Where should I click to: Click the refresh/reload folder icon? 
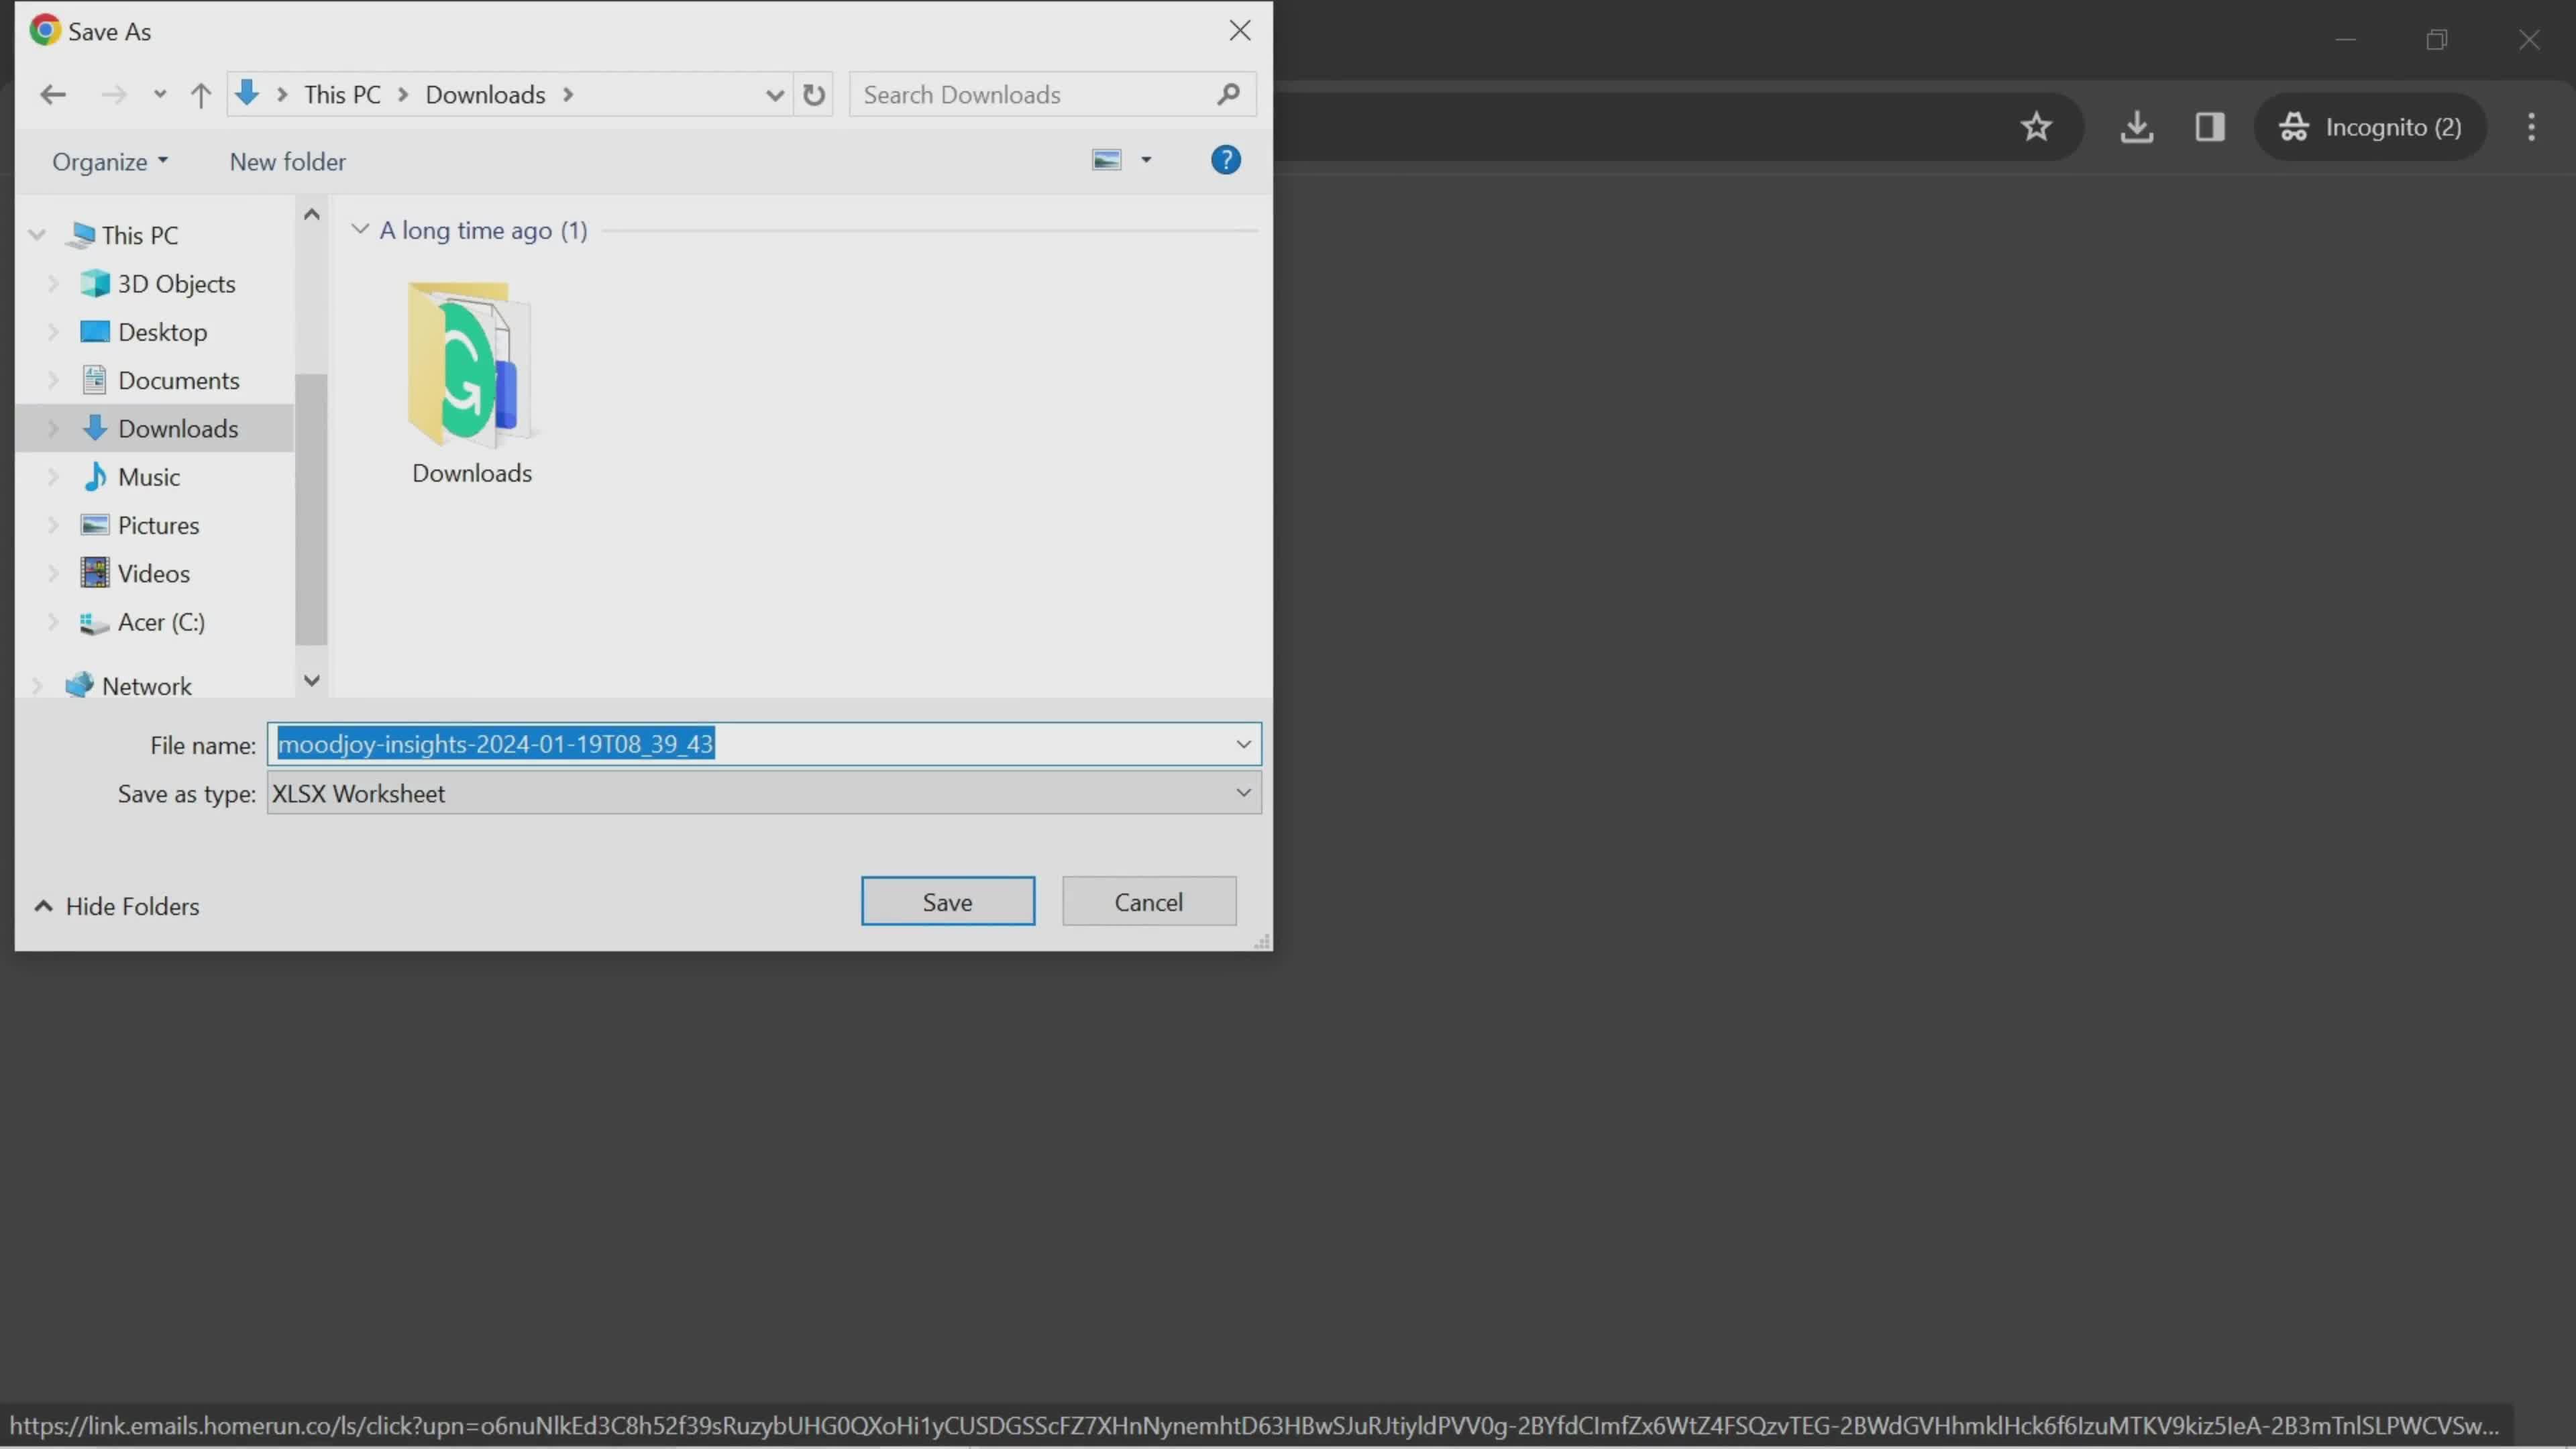(x=814, y=94)
